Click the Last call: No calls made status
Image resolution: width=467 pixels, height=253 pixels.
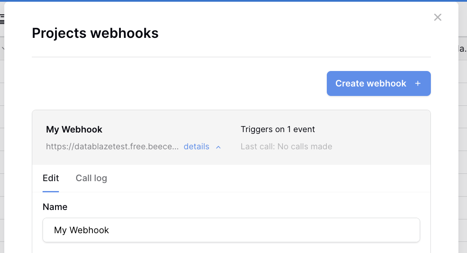286,147
